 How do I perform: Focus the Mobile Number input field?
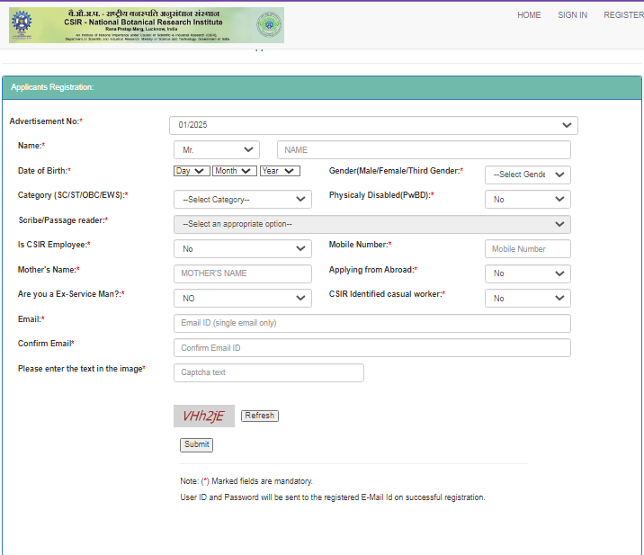click(x=527, y=249)
